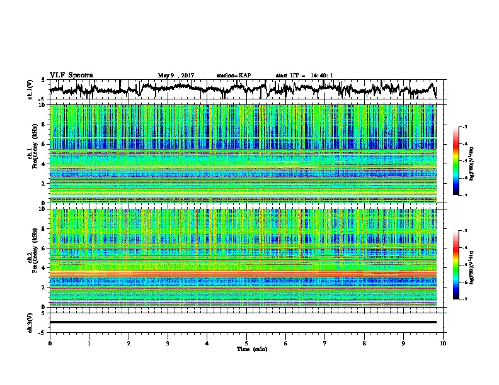The width and height of the screenshot is (499, 385).
Task: Click the '-3' label on ch.2 color bar
Action: click(464, 231)
